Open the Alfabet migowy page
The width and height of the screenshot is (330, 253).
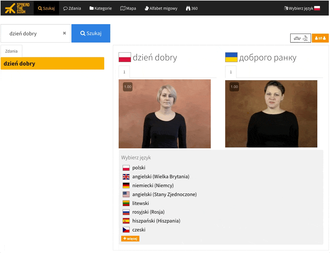[161, 8]
